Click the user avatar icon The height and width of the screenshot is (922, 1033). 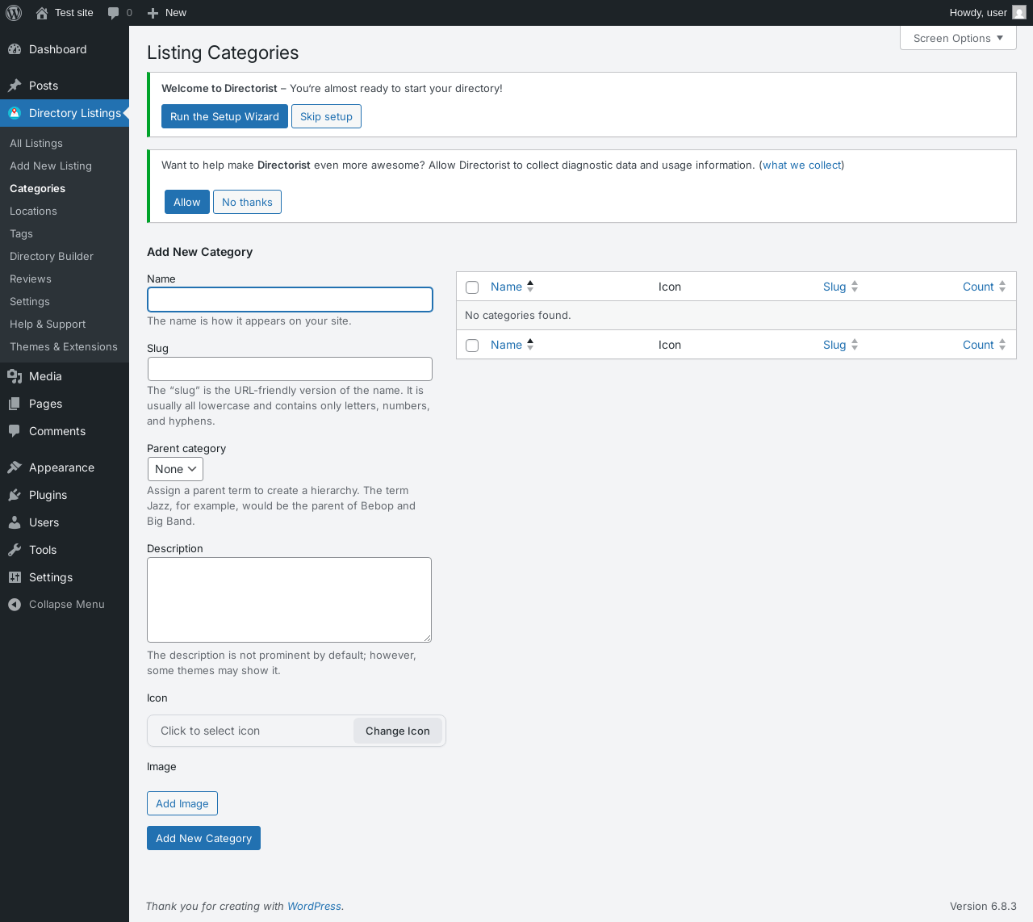coord(1019,13)
